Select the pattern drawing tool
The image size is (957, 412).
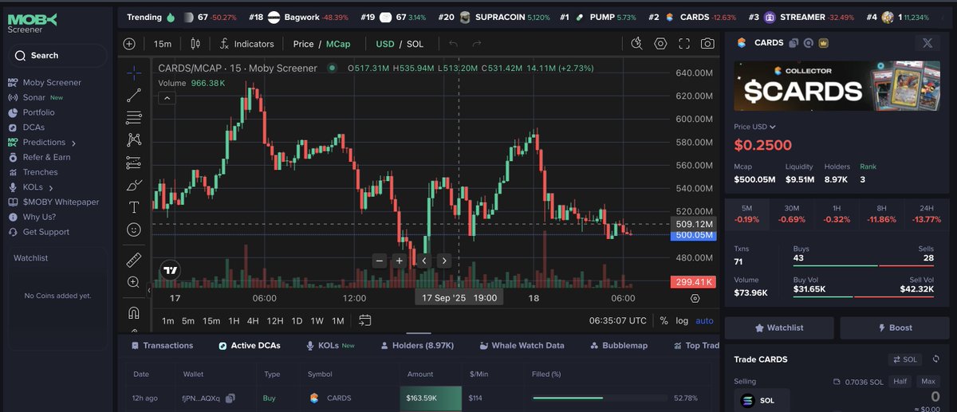point(134,140)
